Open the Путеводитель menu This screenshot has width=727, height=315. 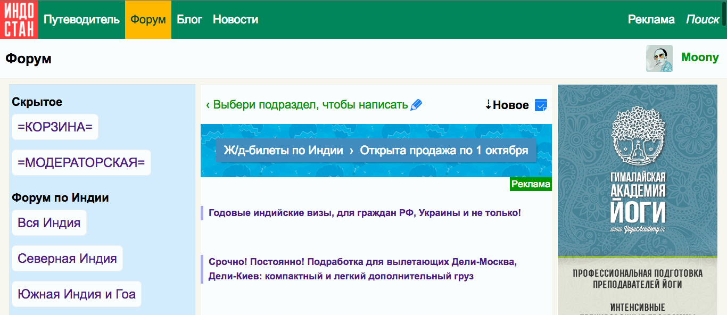point(81,20)
